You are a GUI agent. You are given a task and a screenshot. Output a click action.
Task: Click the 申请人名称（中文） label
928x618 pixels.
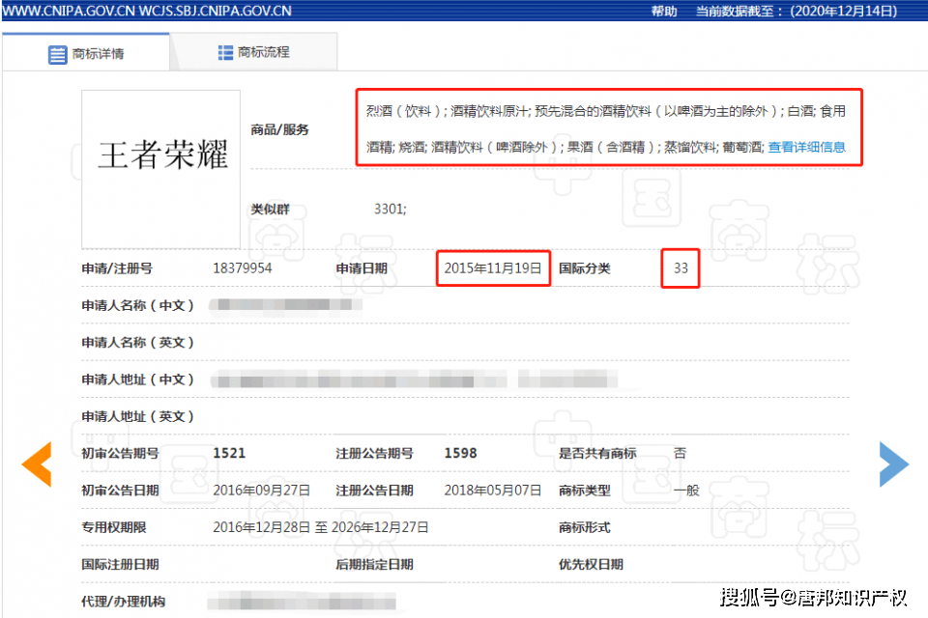click(x=138, y=305)
